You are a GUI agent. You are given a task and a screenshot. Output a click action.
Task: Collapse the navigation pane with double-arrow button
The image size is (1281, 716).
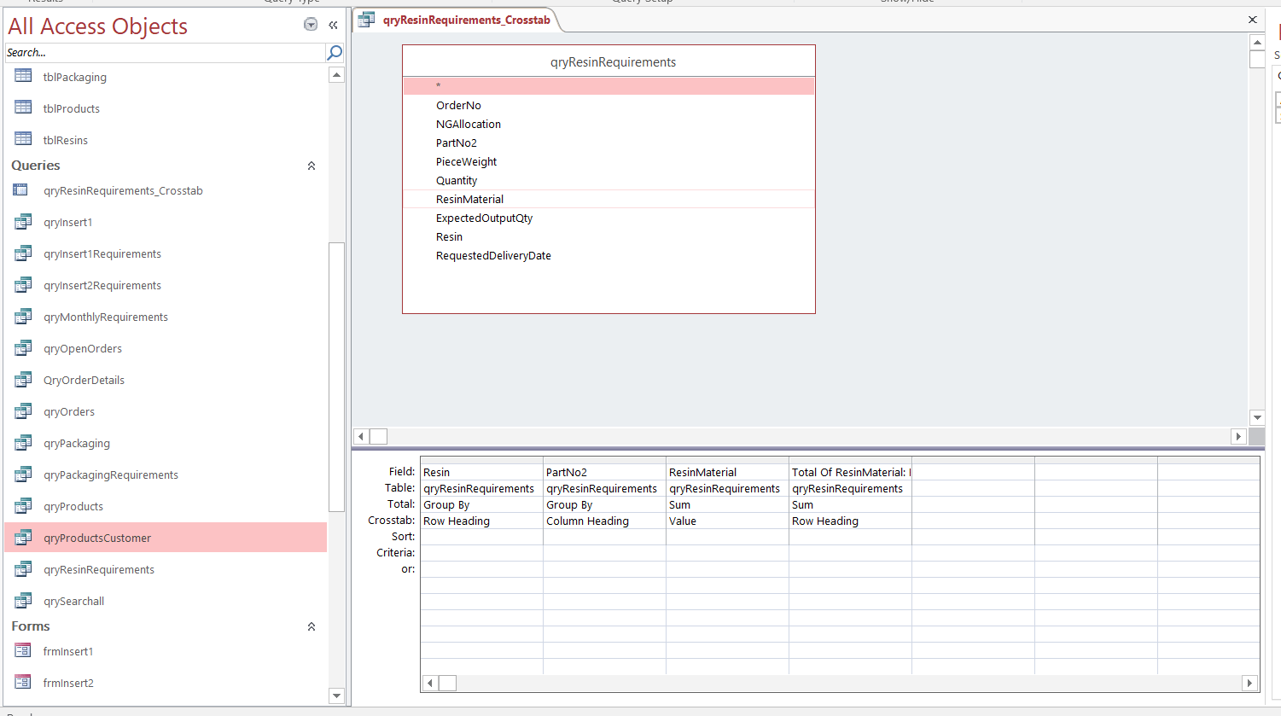(333, 25)
